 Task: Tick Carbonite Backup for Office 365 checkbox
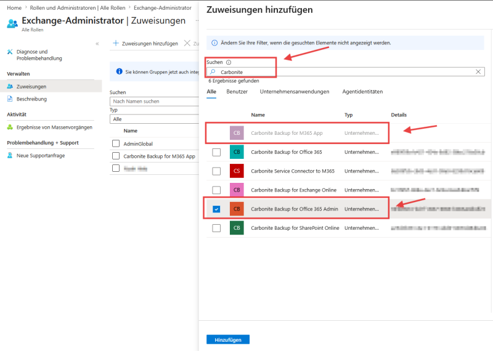click(216, 152)
